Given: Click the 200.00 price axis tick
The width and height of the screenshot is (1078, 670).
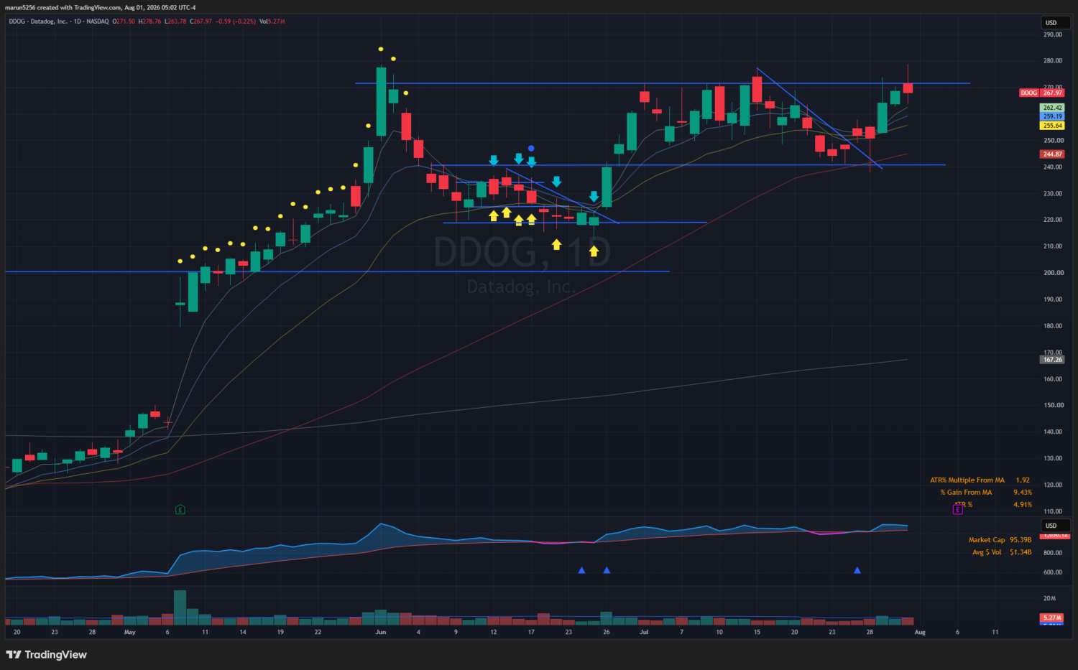Looking at the screenshot, I should (x=1053, y=273).
